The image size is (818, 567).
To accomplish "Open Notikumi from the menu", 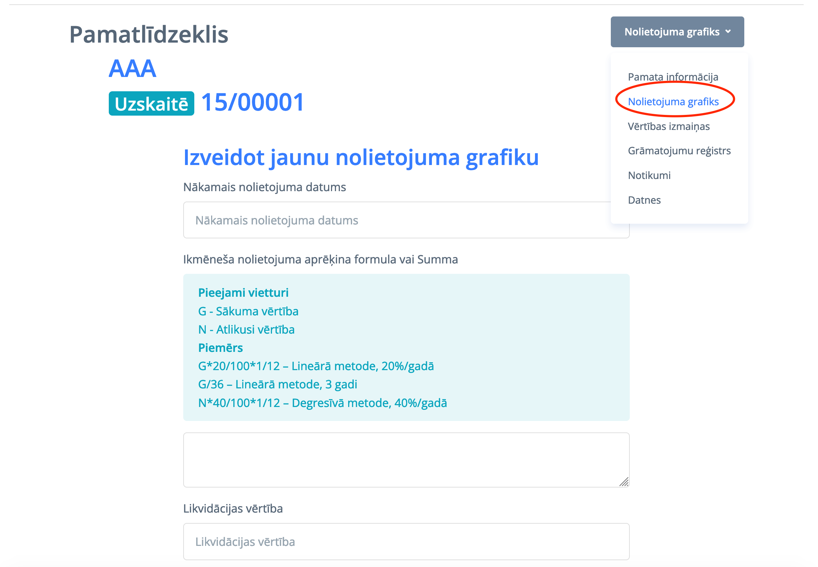I will [x=649, y=175].
